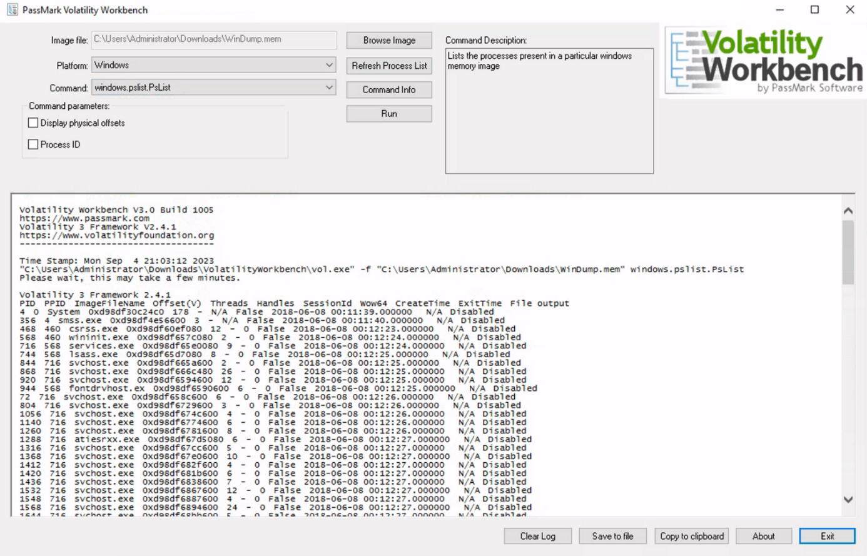This screenshot has width=867, height=556.
Task: Click the lsass.exe process row
Action: (265, 355)
